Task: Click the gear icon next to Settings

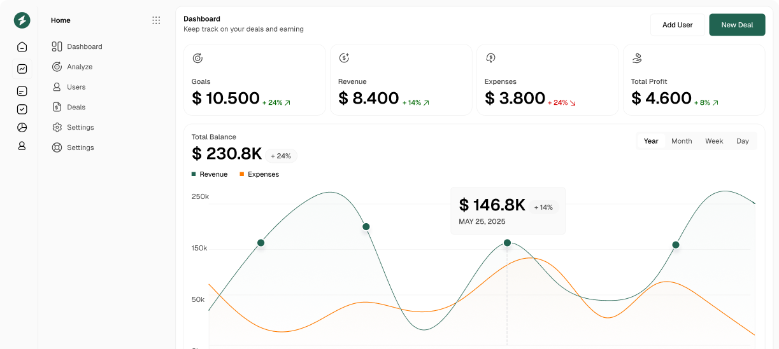Action: tap(57, 127)
